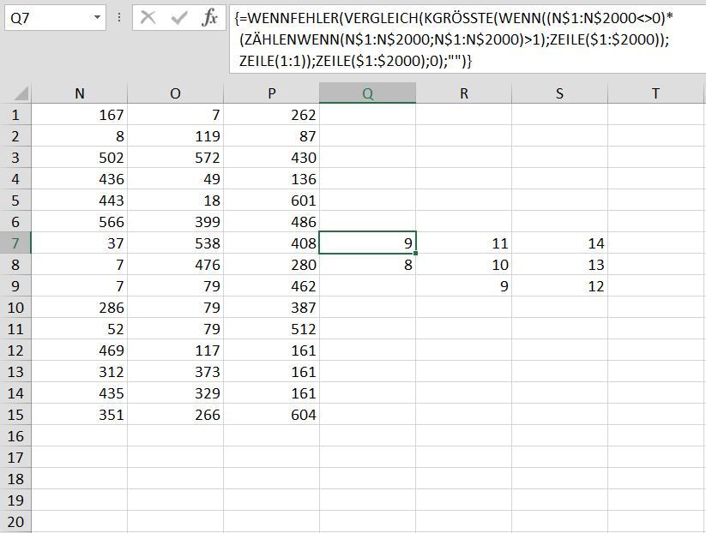
Task: Click cell R7 containing 11
Action: [464, 243]
